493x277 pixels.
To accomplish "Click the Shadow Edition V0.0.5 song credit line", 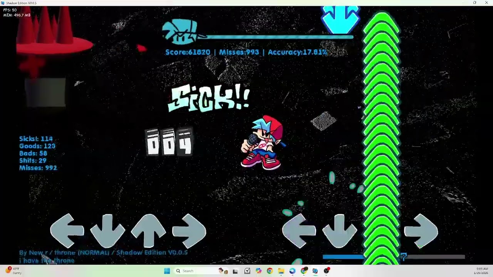I will [103, 252].
